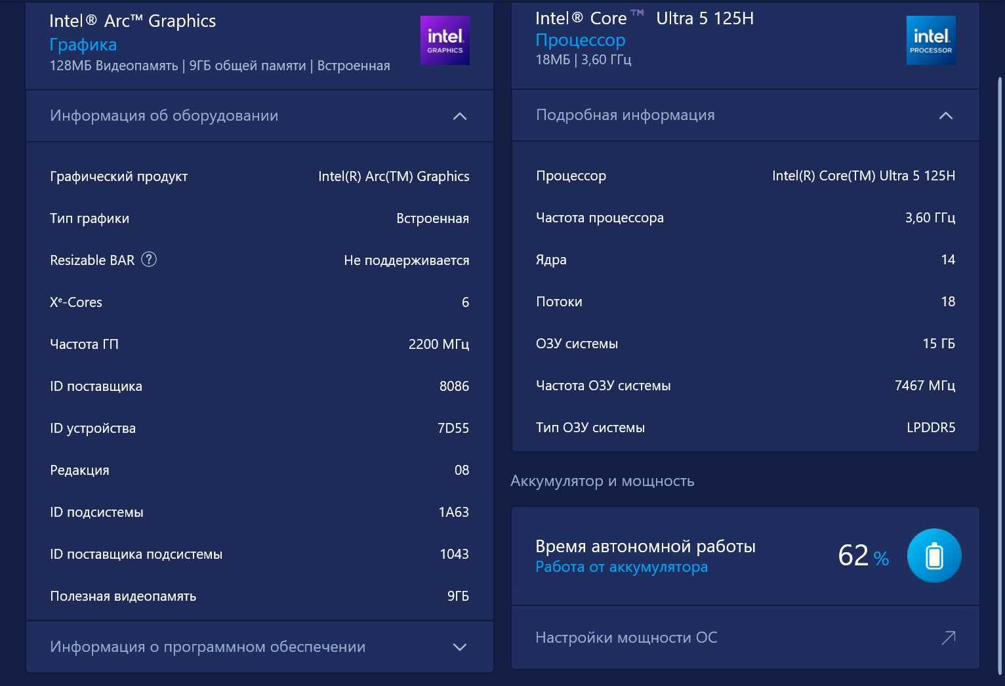
Task: Select value Intel(R) Arc(TM) Graphics
Action: point(394,176)
